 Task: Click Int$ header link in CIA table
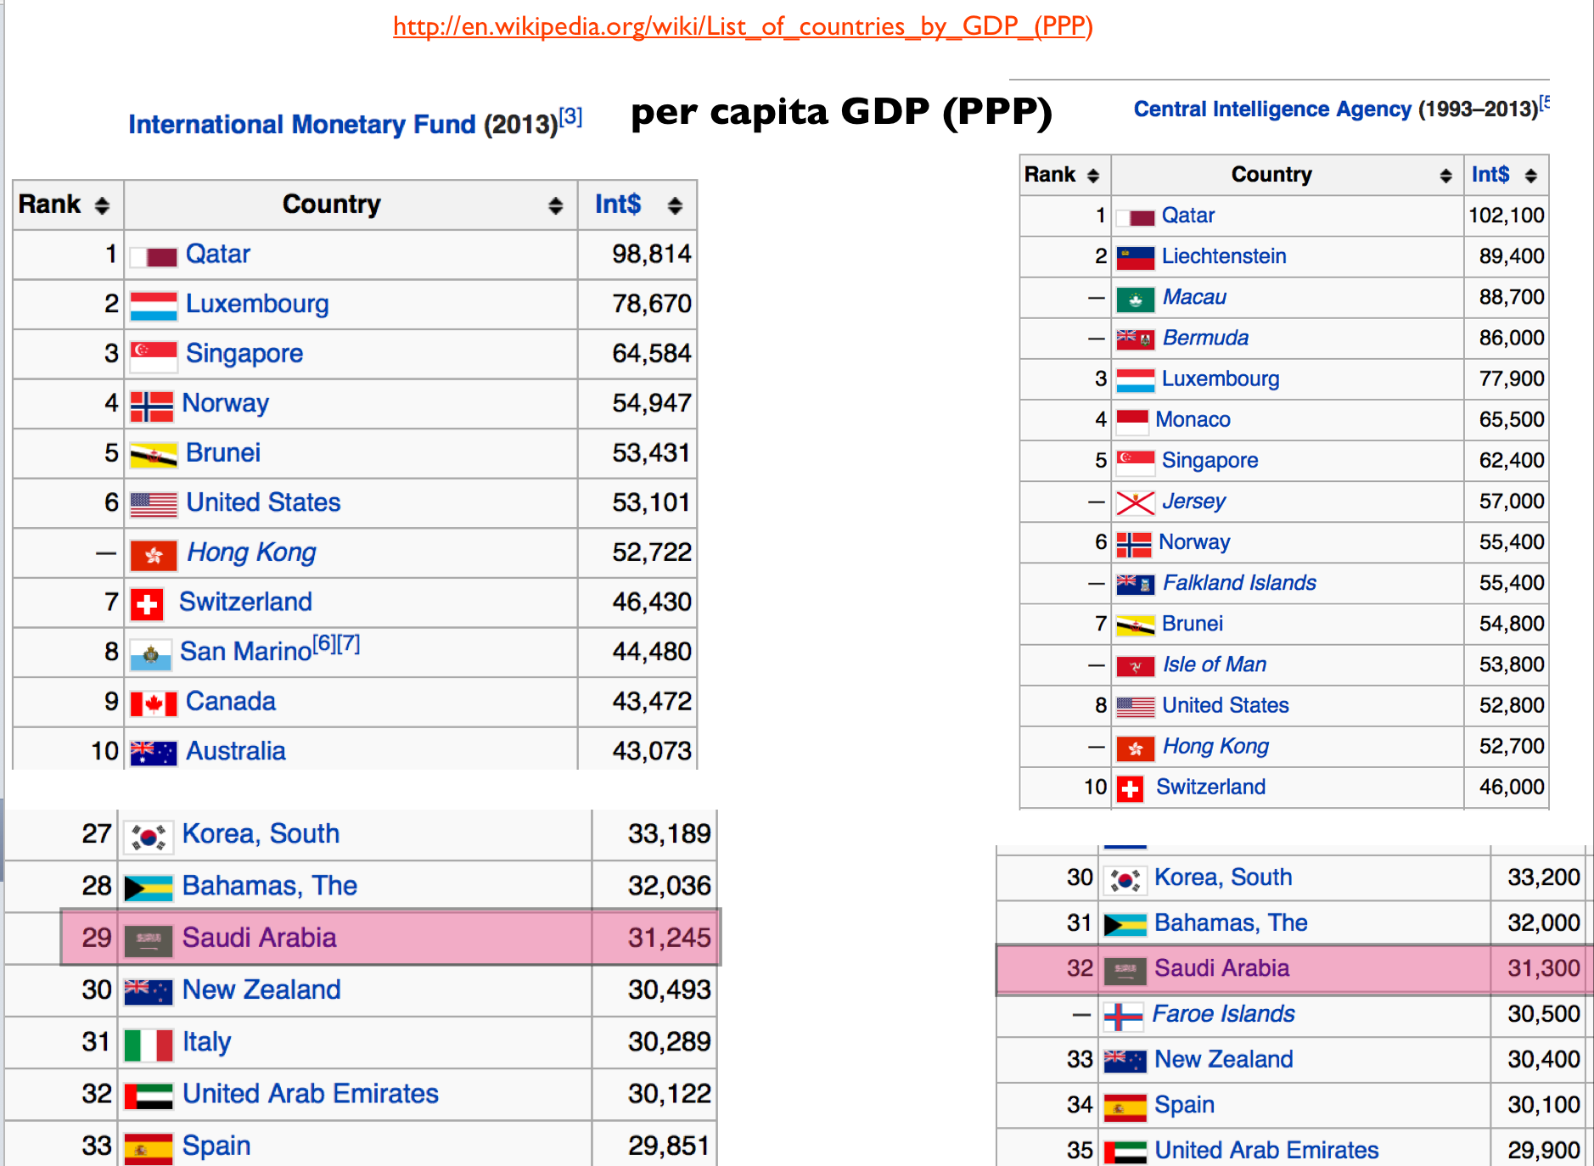click(1490, 175)
